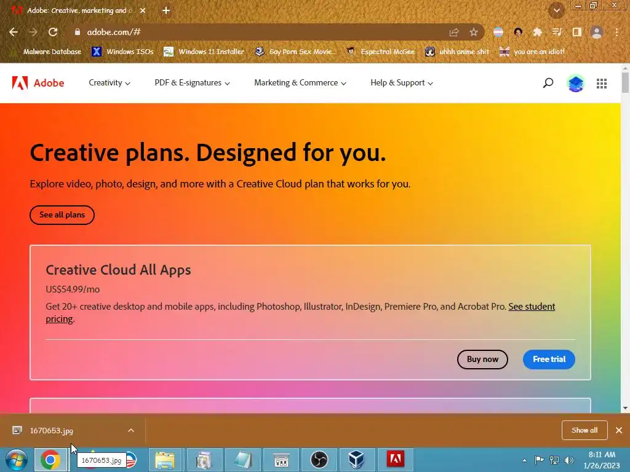Open a new browser tab
Screen dimensions: 630x472
pos(166,10)
